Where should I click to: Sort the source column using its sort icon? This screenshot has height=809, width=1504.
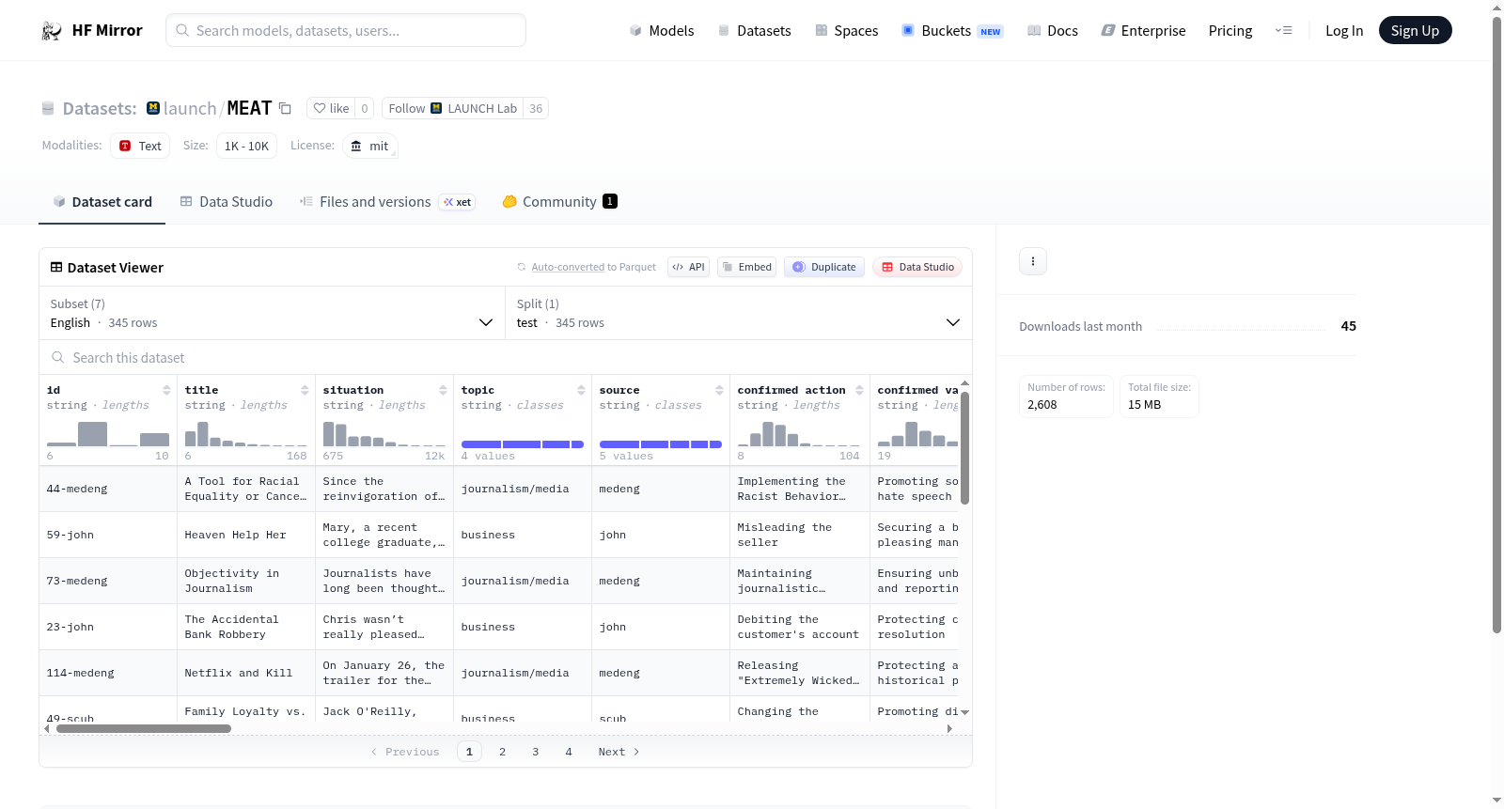[719, 390]
